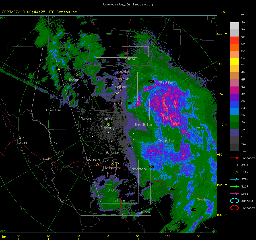Click the Lake Louise map label

click(x=22, y=140)
